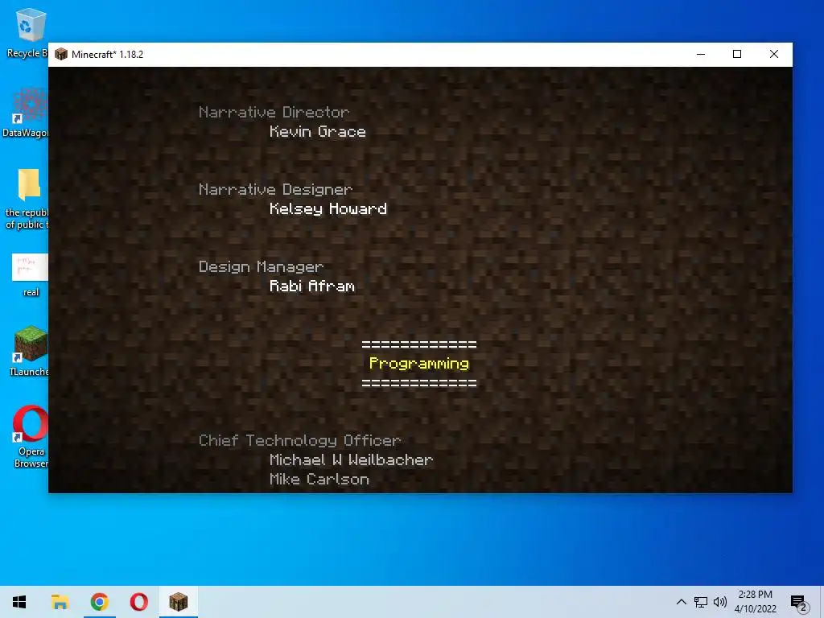Maximize the Minecraft window

(737, 54)
